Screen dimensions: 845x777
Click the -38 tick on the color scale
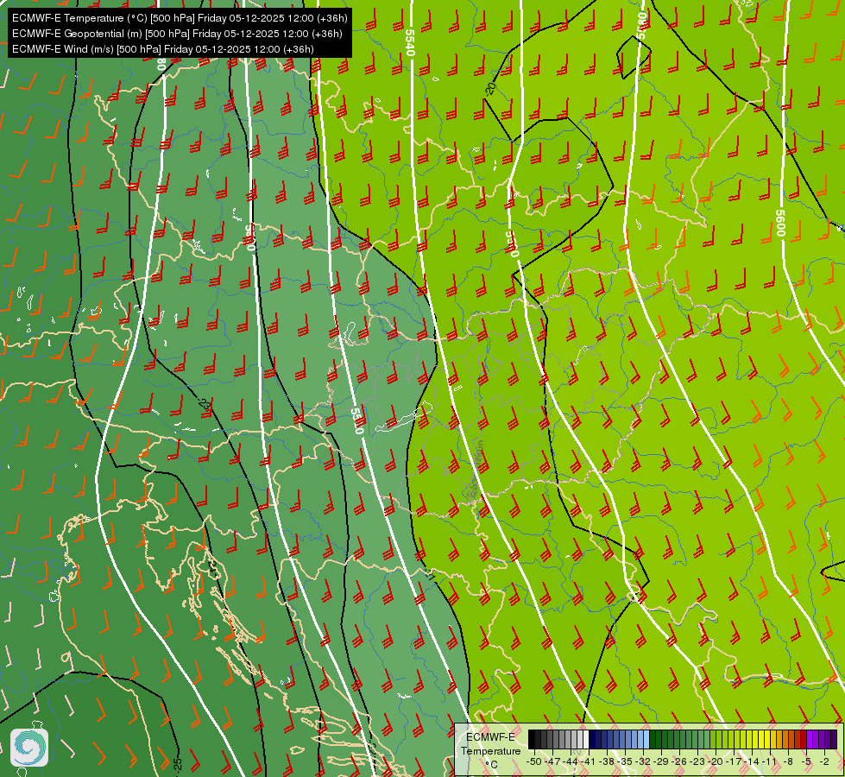tap(607, 761)
